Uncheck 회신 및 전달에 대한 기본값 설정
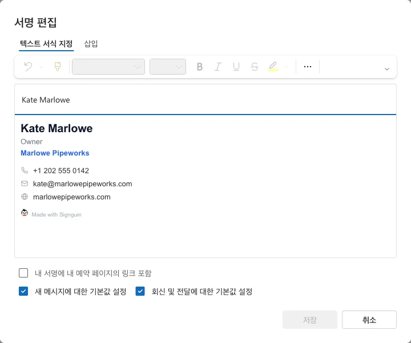 point(140,291)
